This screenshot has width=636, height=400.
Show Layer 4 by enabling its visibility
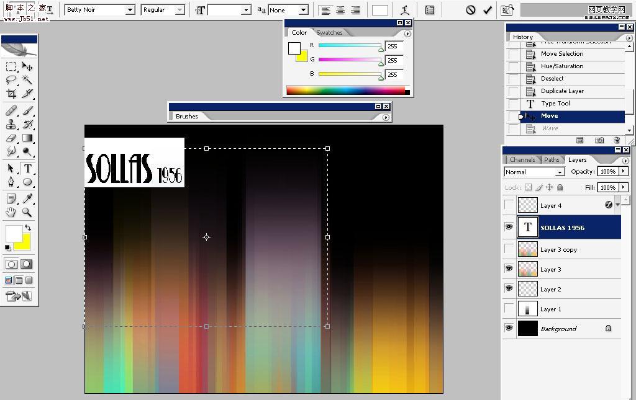[x=509, y=205]
